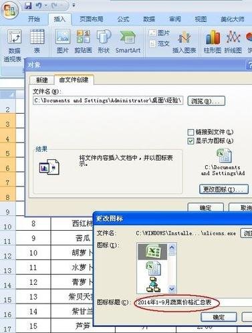This screenshot has height=333, width=252.
Task: Enable the 链接到文件 checkbox
Action: pyautogui.click(x=191, y=132)
